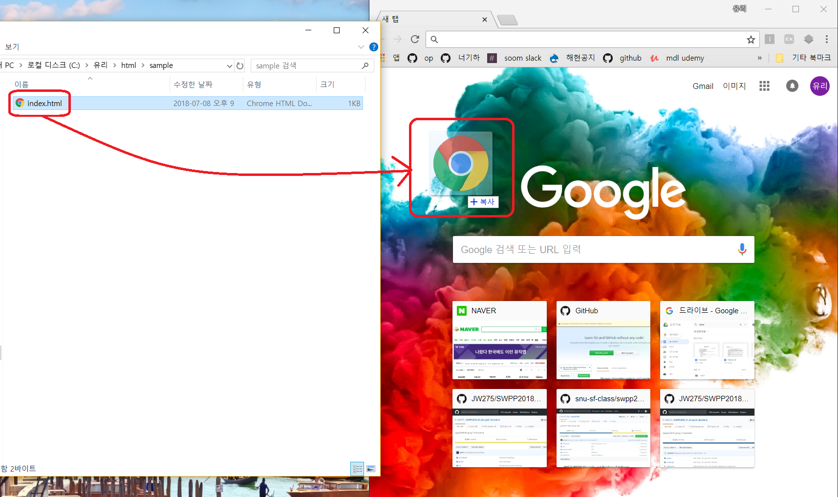Open the NAVER shortcut tile
838x497 pixels.
[499, 340]
